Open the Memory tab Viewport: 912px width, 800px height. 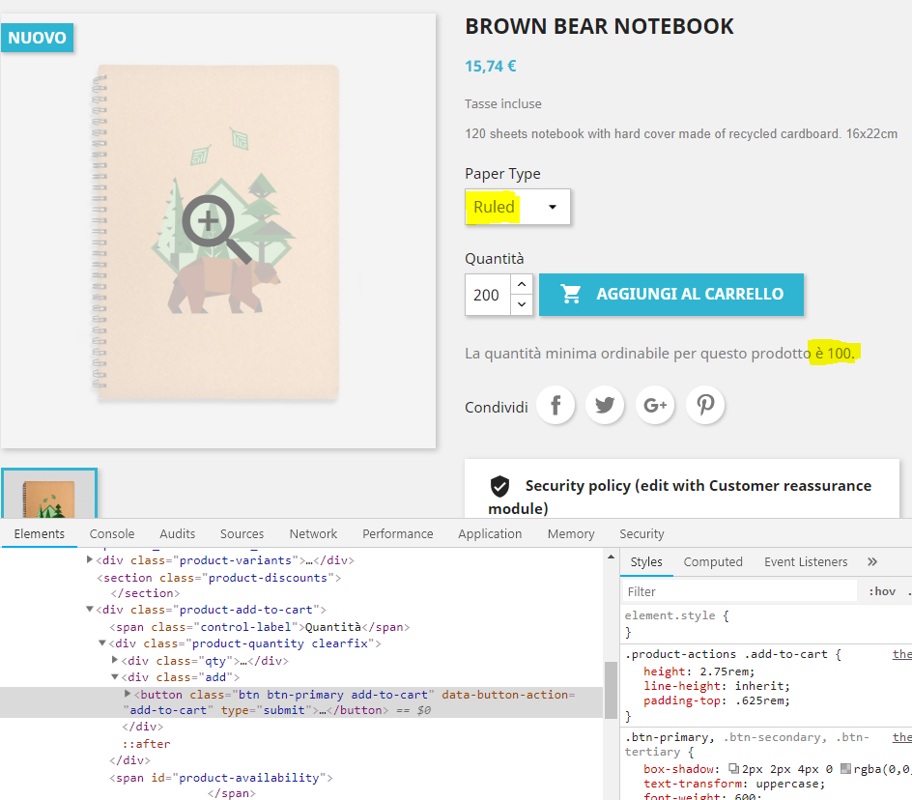[x=571, y=533]
